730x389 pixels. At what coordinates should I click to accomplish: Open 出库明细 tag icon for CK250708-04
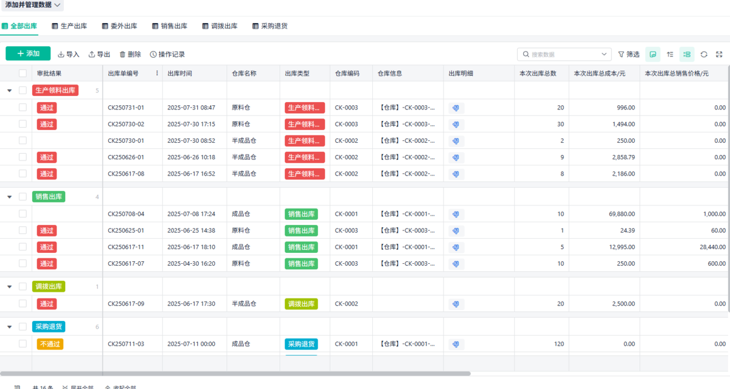pos(456,214)
